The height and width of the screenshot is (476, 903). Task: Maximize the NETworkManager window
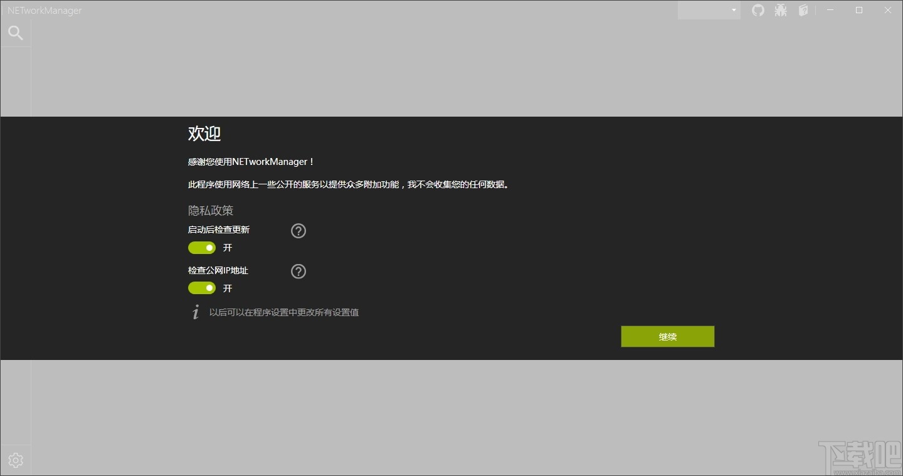(858, 10)
